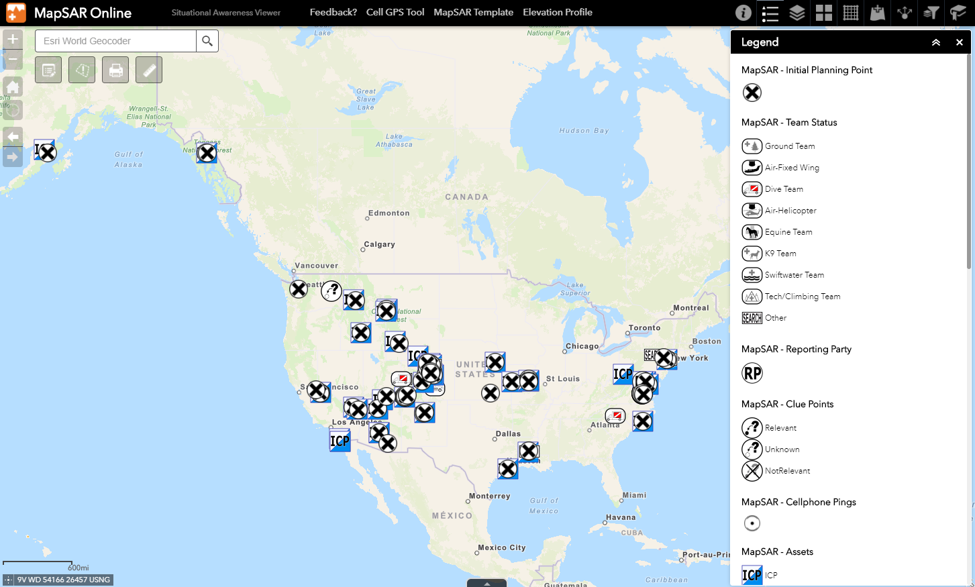Open the layer Filter widget

tap(931, 13)
